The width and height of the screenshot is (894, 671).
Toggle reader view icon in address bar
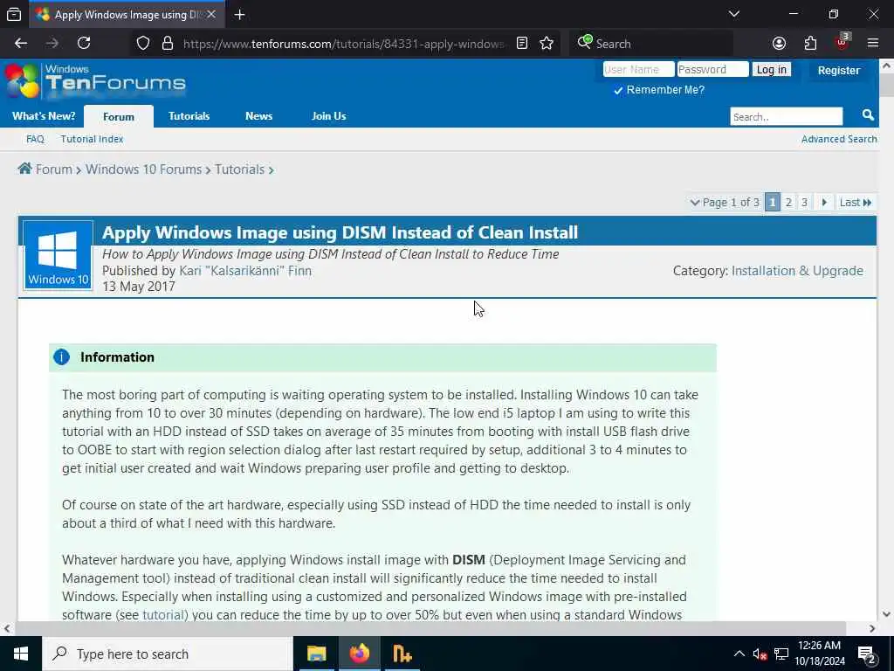[x=522, y=44]
